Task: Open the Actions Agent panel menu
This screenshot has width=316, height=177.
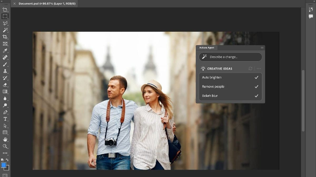Action: tap(262, 47)
